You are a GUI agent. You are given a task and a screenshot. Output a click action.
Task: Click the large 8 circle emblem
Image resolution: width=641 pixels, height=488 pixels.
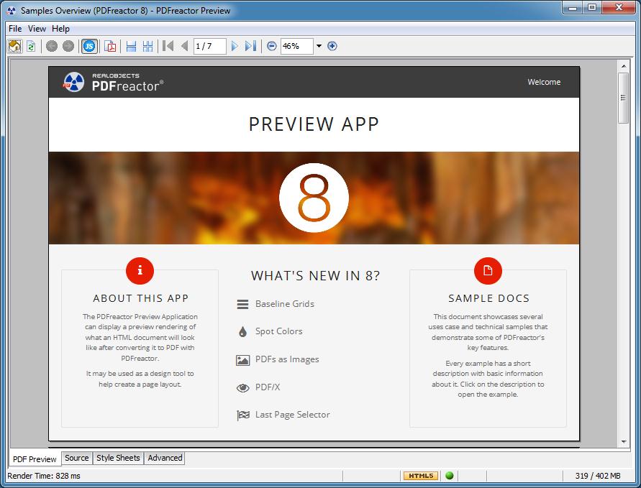click(314, 198)
